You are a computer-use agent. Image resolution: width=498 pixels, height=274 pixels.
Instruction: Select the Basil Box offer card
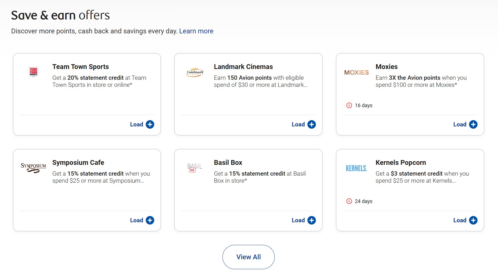[x=248, y=190]
